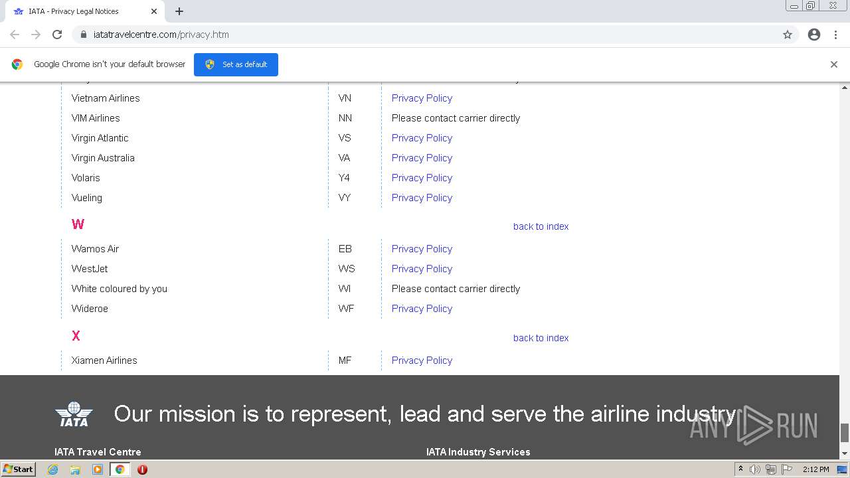850x478 pixels.
Task: Click the W section heading letter
Action: click(x=78, y=224)
